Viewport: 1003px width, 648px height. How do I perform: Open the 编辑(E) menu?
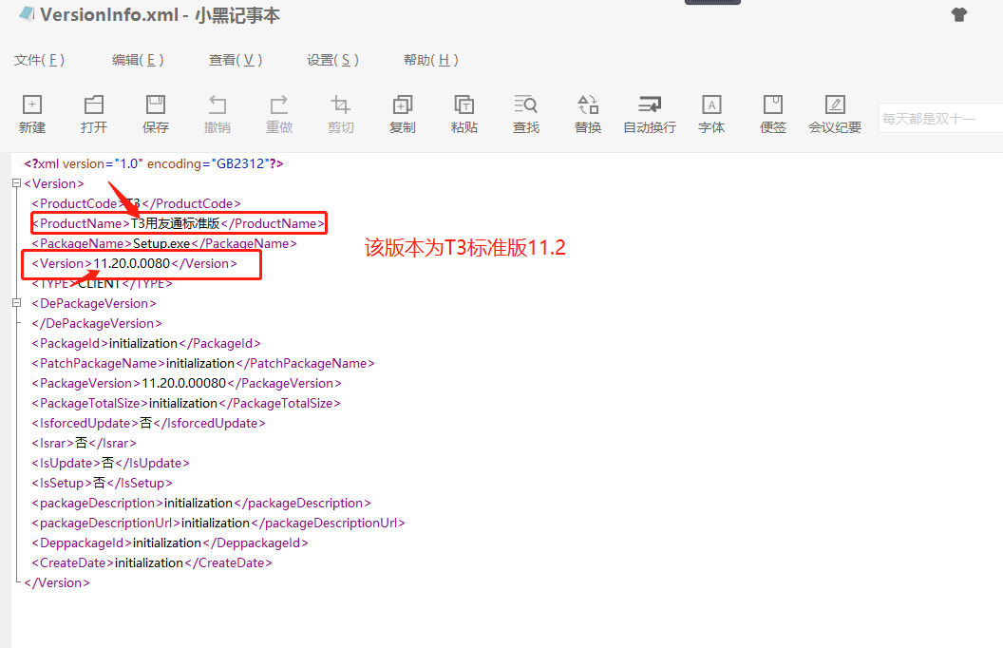coord(138,60)
